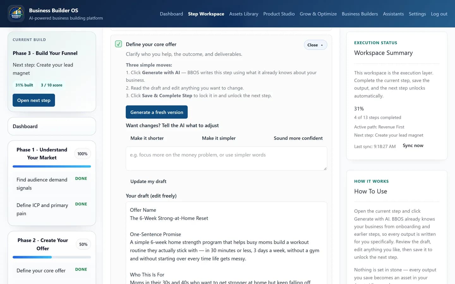
Task: Open the Define ICP and primary pain step
Action: click(x=52, y=209)
